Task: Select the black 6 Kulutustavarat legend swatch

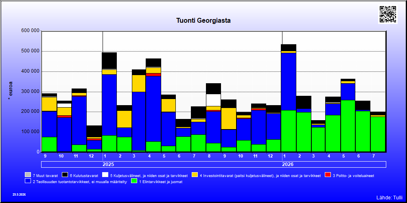Action: click(x=65, y=175)
